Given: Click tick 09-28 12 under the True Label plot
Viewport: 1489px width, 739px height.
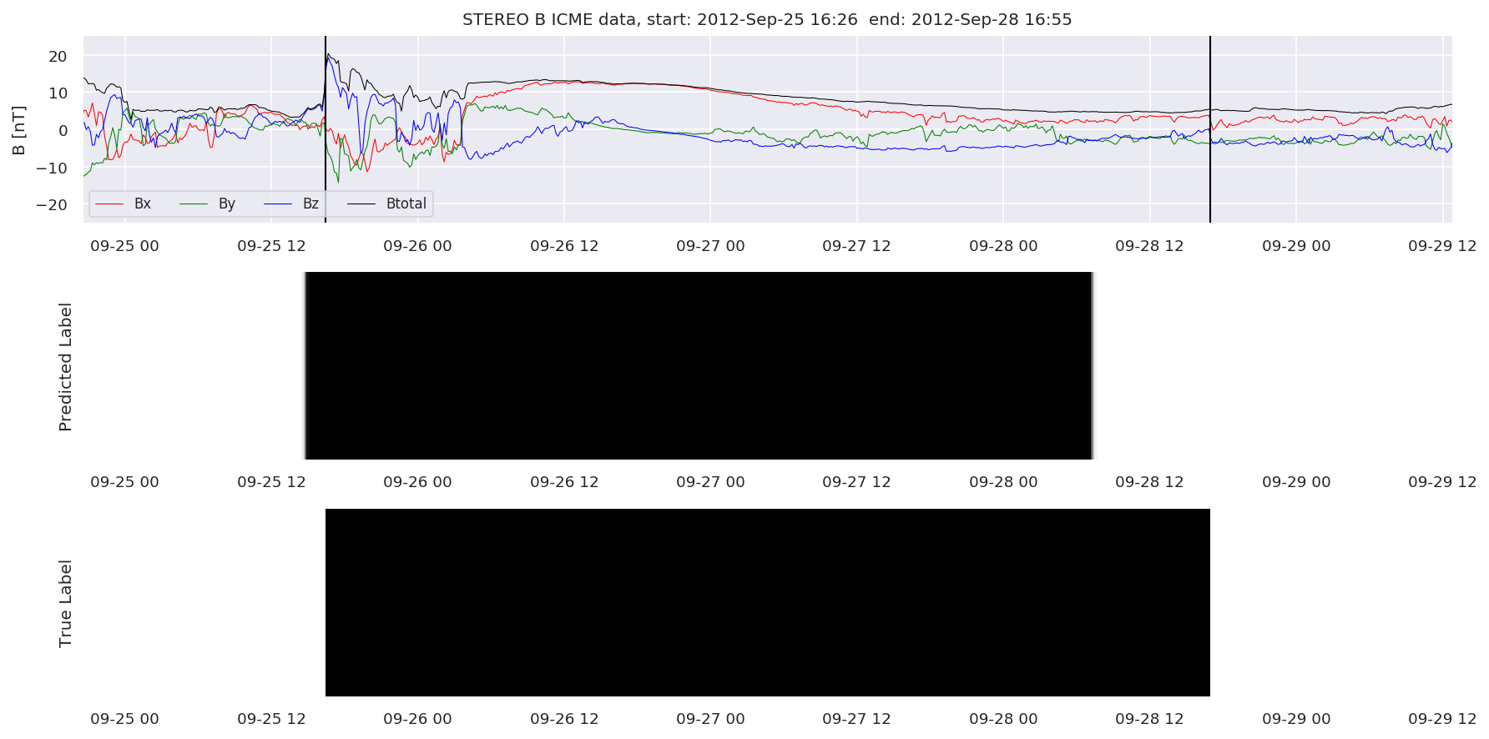Looking at the screenshot, I should click(x=1150, y=719).
